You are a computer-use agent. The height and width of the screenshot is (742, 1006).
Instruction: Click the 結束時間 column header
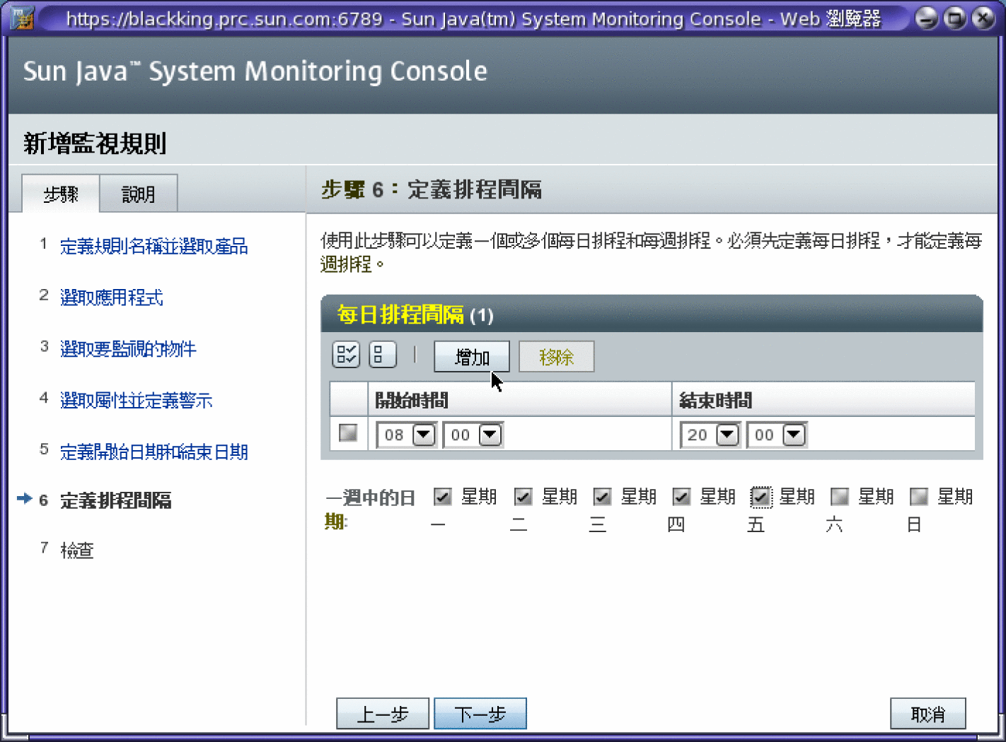coord(715,401)
